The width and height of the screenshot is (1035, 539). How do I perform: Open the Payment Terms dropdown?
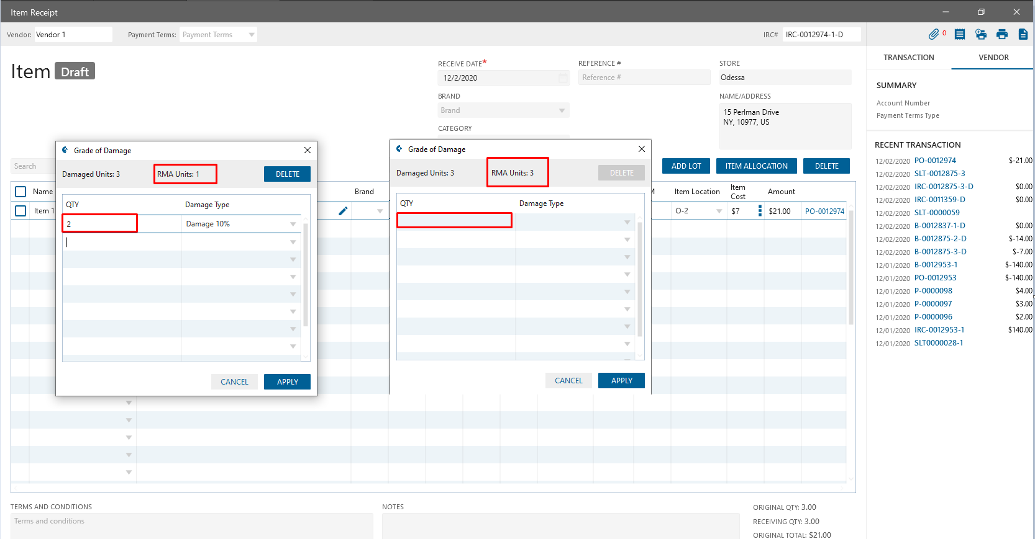pyautogui.click(x=252, y=35)
